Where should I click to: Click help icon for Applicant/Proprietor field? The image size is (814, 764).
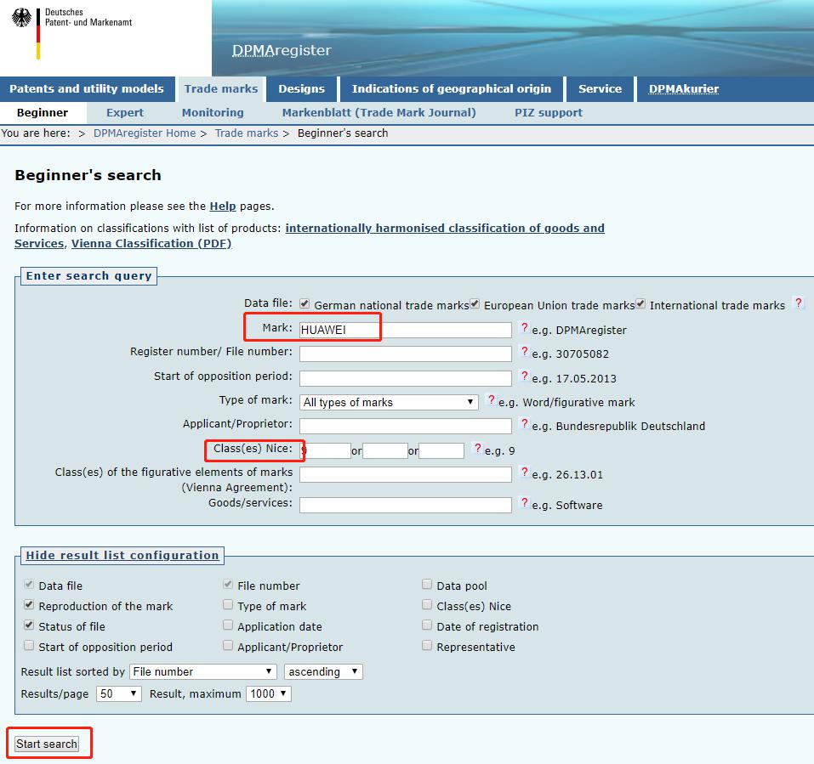(525, 424)
